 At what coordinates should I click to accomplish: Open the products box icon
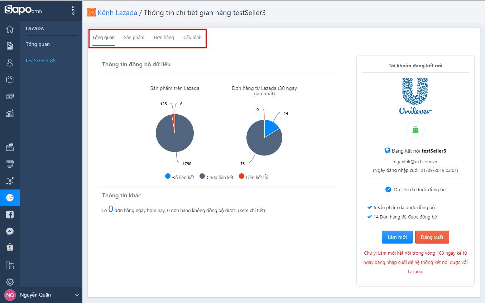click(x=10, y=80)
